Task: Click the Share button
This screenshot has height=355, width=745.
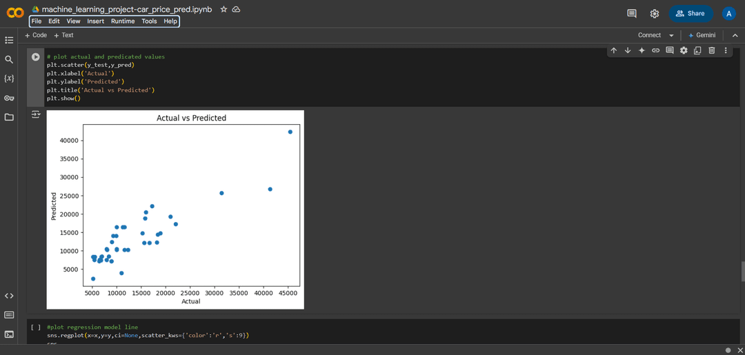Action: tap(691, 13)
